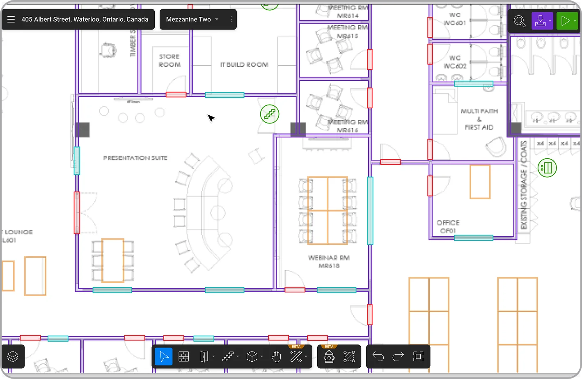
Task: Activate the hand pan tool
Action: pos(276,357)
